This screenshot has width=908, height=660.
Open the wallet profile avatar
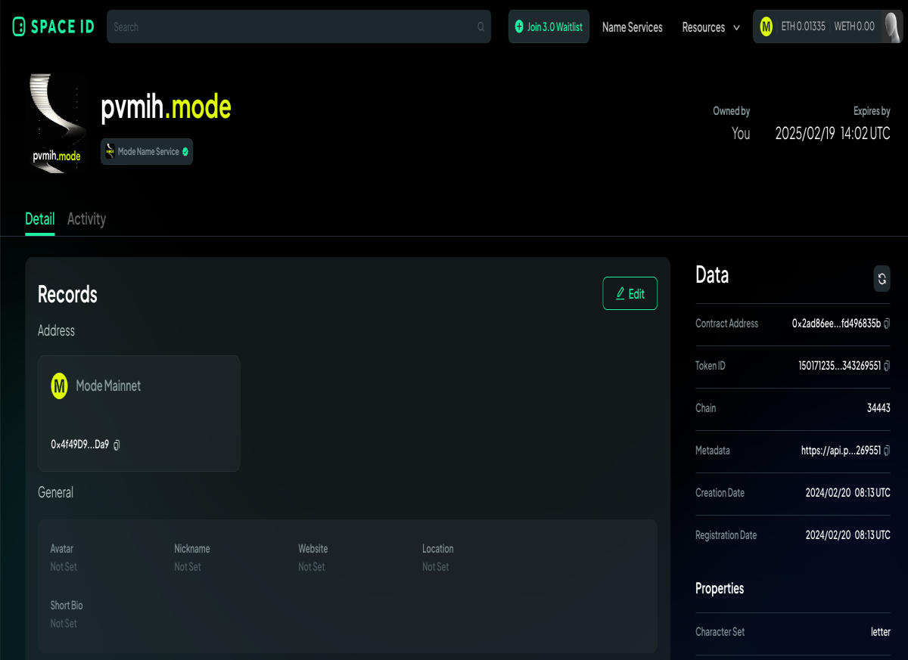point(893,26)
